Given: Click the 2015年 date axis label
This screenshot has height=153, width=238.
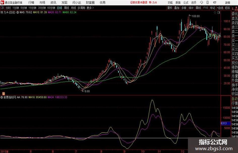Looking at the screenshot, I should click(x=4, y=151).
